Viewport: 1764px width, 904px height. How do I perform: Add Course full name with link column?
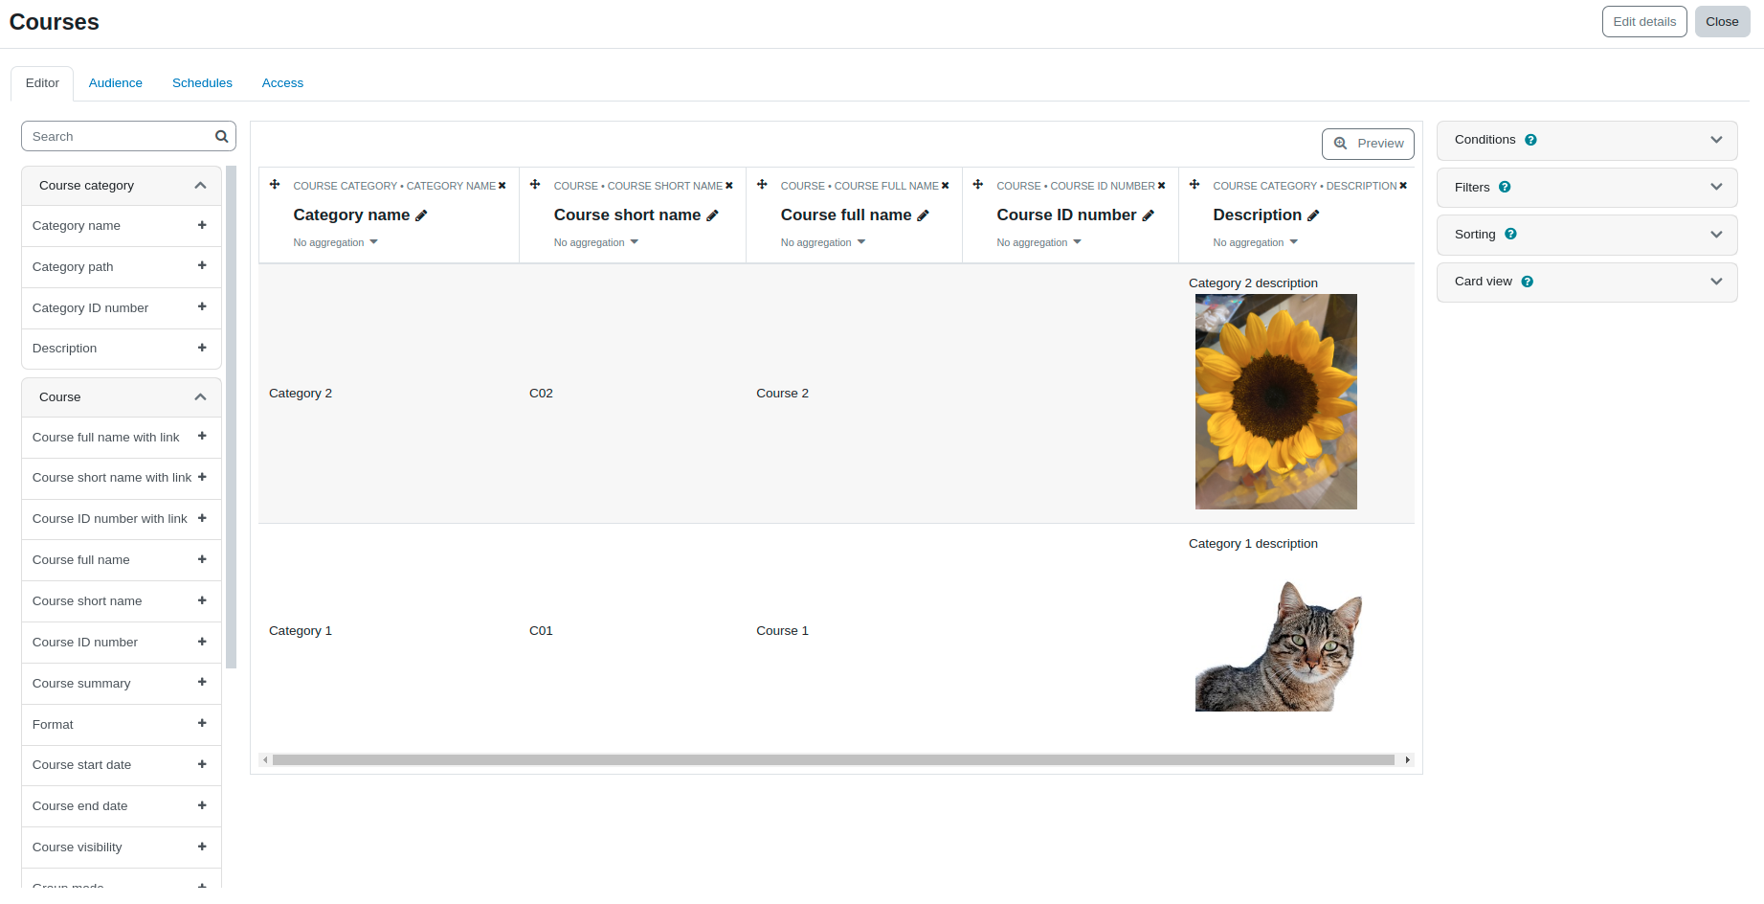coord(202,436)
